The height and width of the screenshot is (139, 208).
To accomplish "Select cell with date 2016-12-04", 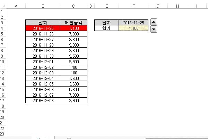I will pyautogui.click(x=43, y=78).
